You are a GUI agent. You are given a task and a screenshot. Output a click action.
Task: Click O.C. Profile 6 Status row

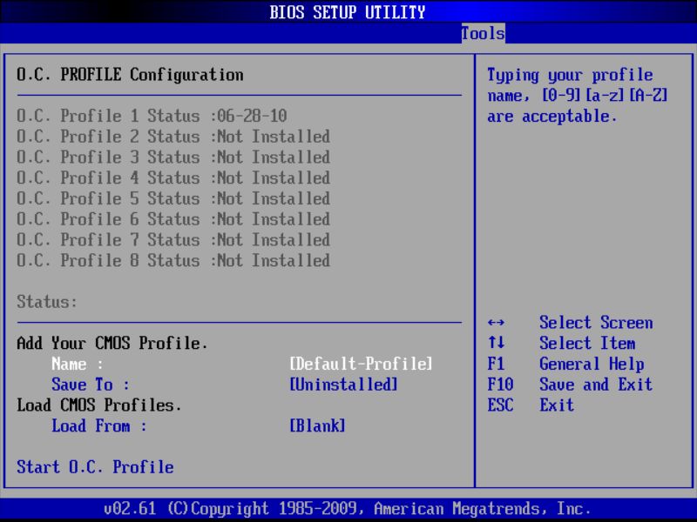point(173,219)
